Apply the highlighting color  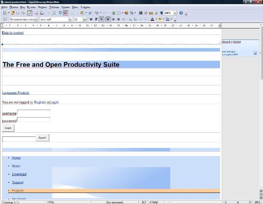tap(160, 20)
